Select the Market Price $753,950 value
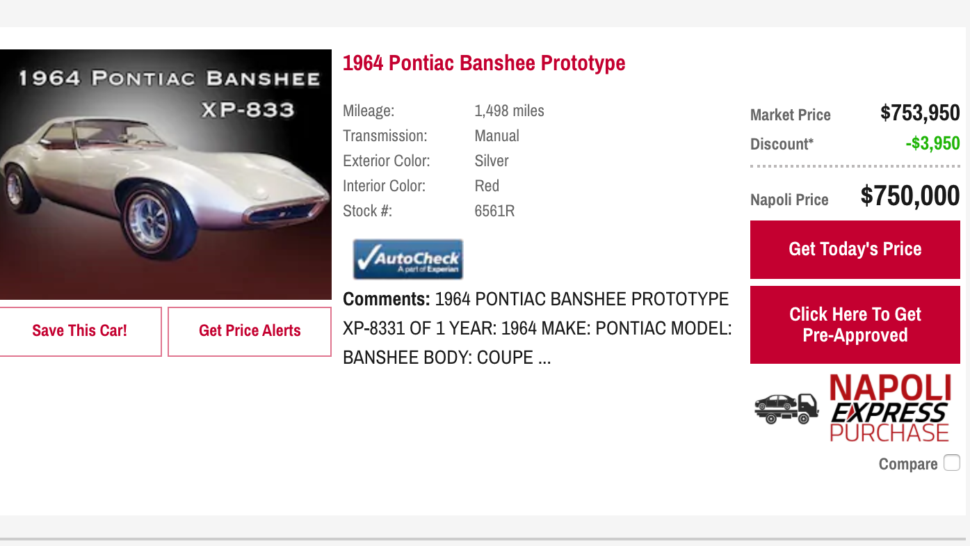The width and height of the screenshot is (970, 546). (x=919, y=113)
